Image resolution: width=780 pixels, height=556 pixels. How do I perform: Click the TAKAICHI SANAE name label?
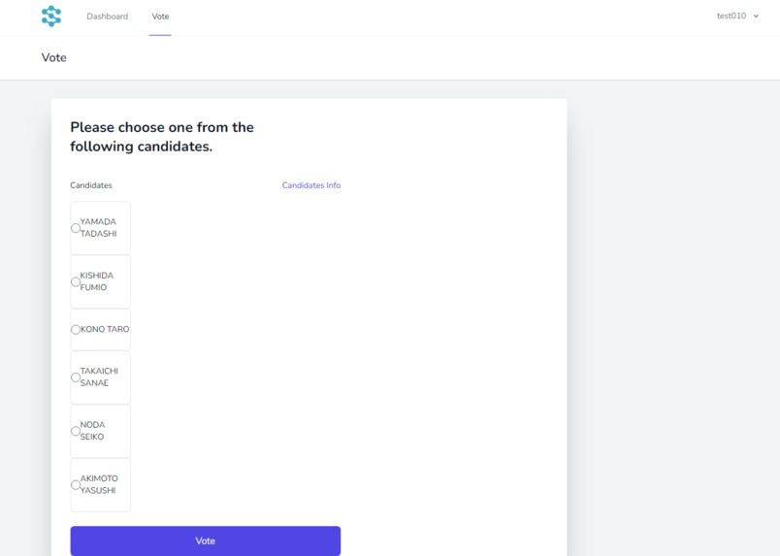coord(99,376)
